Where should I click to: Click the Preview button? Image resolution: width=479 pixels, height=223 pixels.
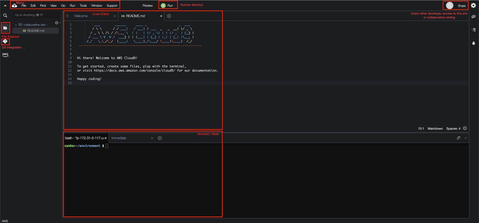coord(148,5)
